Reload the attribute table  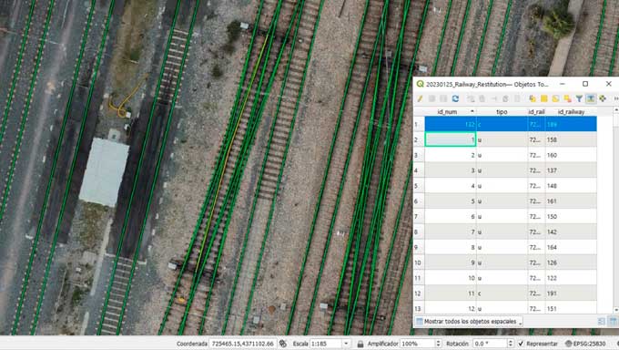[455, 98]
